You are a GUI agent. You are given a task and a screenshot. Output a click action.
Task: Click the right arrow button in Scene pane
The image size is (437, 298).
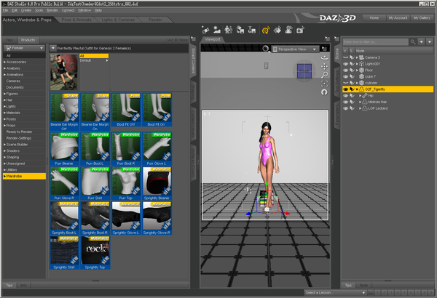coord(430,41)
